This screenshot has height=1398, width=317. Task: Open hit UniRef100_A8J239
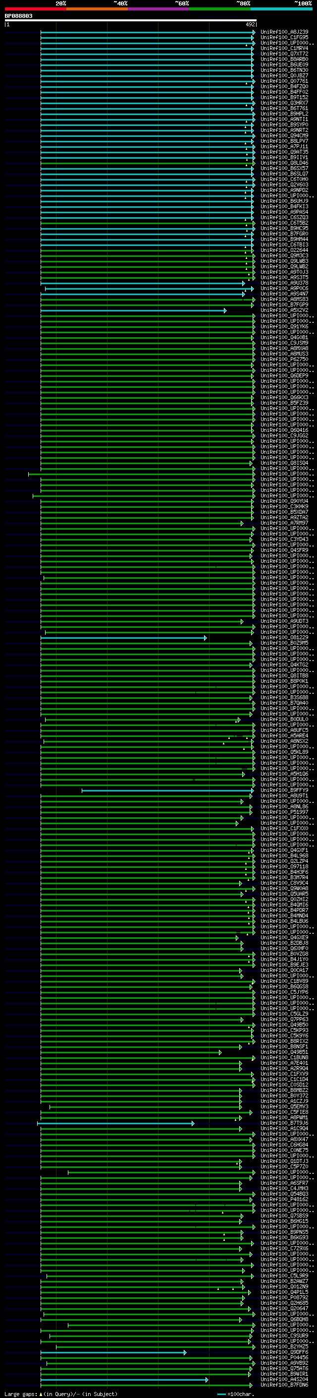[284, 32]
